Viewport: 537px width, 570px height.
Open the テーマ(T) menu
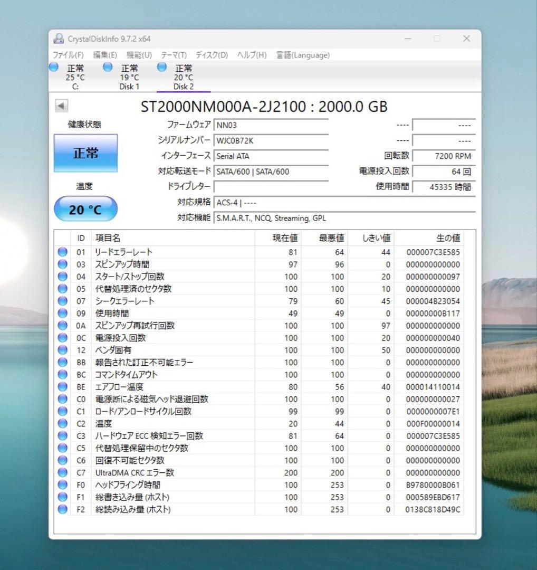point(174,55)
